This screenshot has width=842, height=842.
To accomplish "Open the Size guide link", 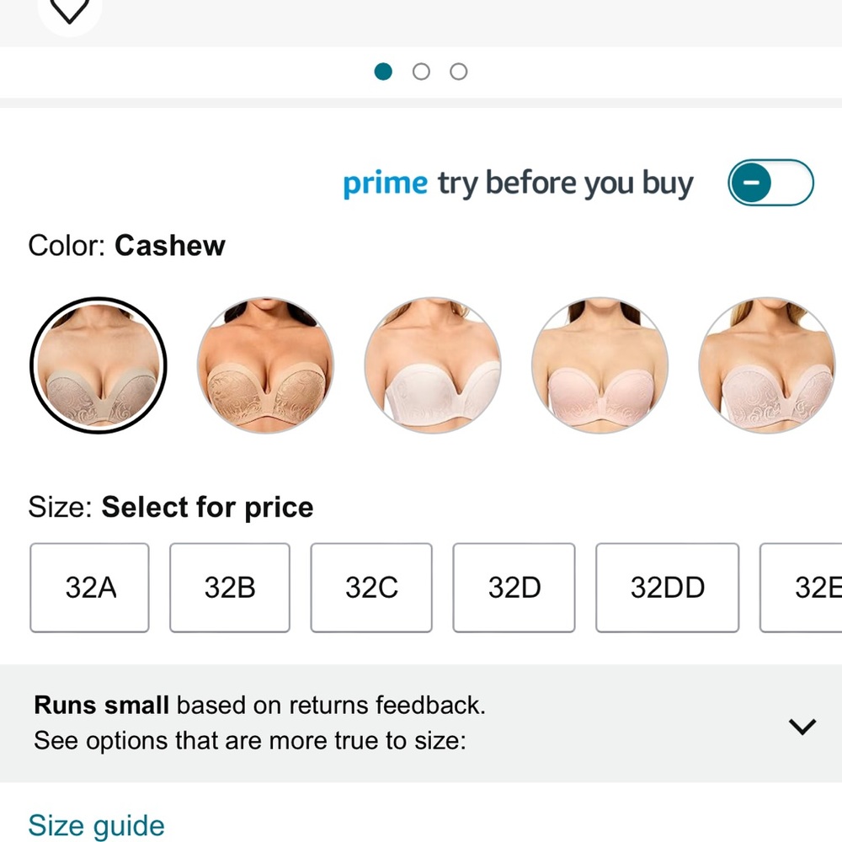I will click(x=96, y=825).
